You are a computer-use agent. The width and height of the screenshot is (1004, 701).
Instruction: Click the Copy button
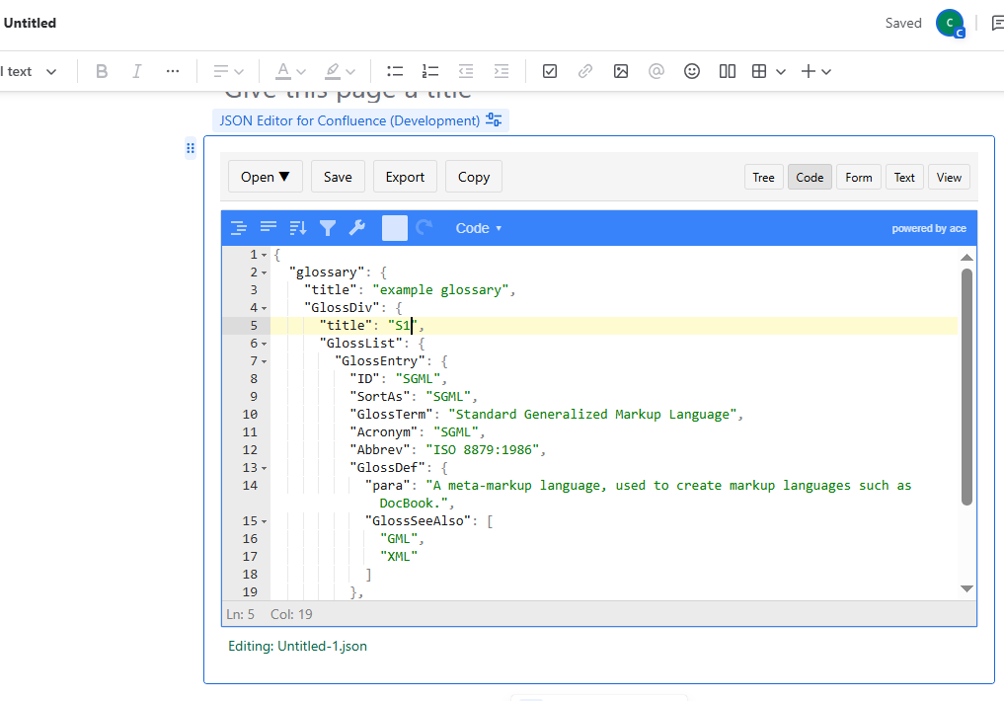tap(473, 177)
